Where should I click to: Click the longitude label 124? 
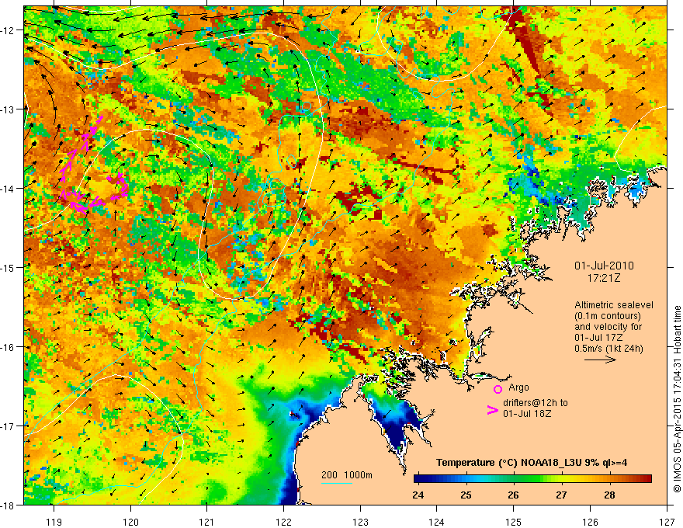click(x=437, y=522)
